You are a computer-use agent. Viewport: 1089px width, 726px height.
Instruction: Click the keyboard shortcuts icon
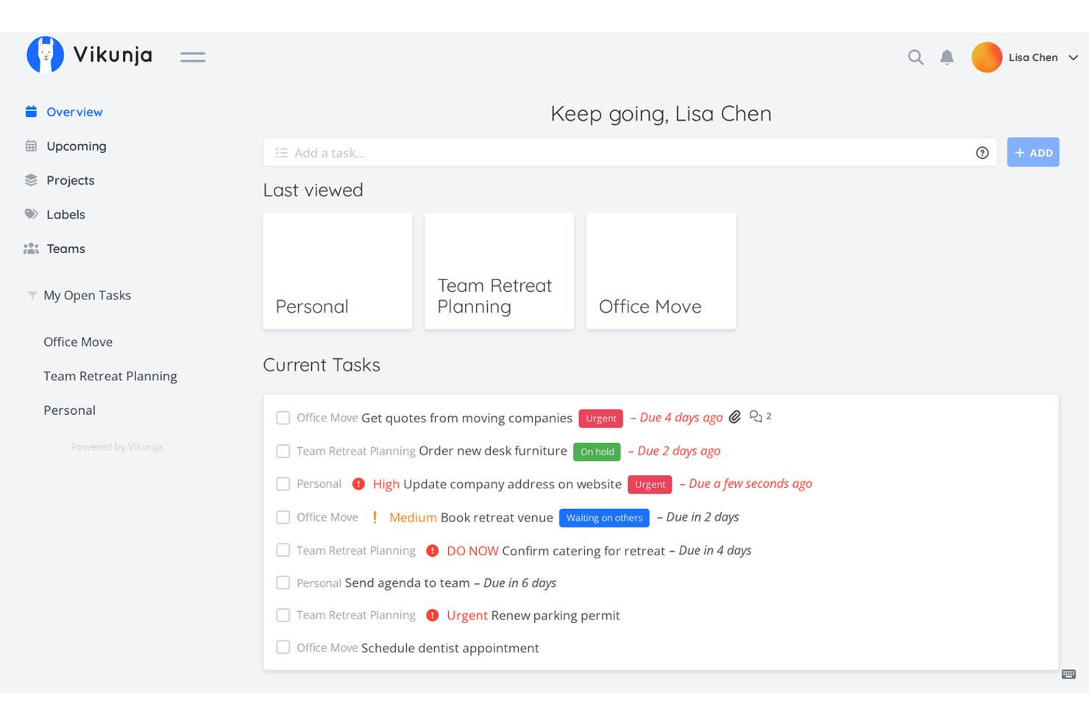[1069, 675]
